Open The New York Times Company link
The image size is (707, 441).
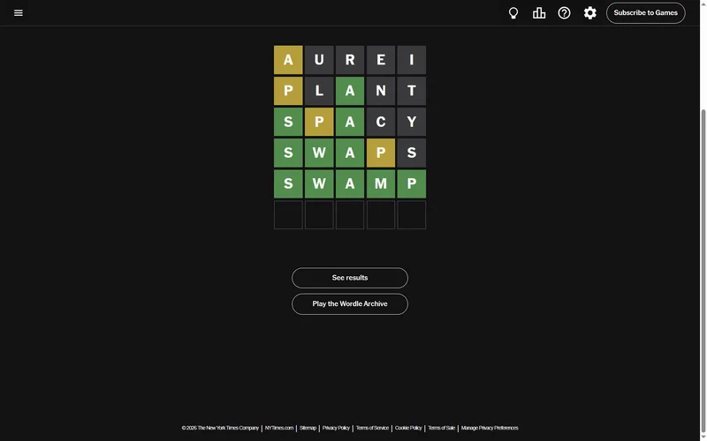pyautogui.click(x=220, y=428)
